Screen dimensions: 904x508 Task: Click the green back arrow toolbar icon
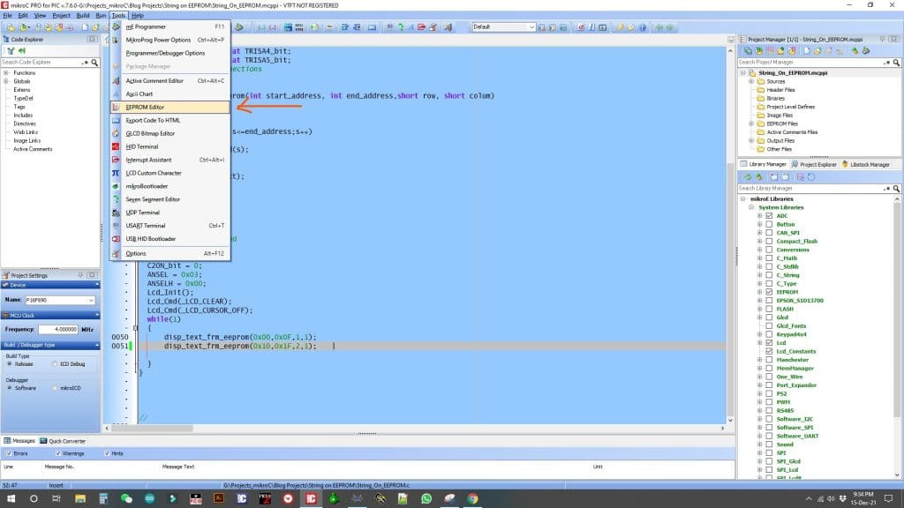(659, 27)
